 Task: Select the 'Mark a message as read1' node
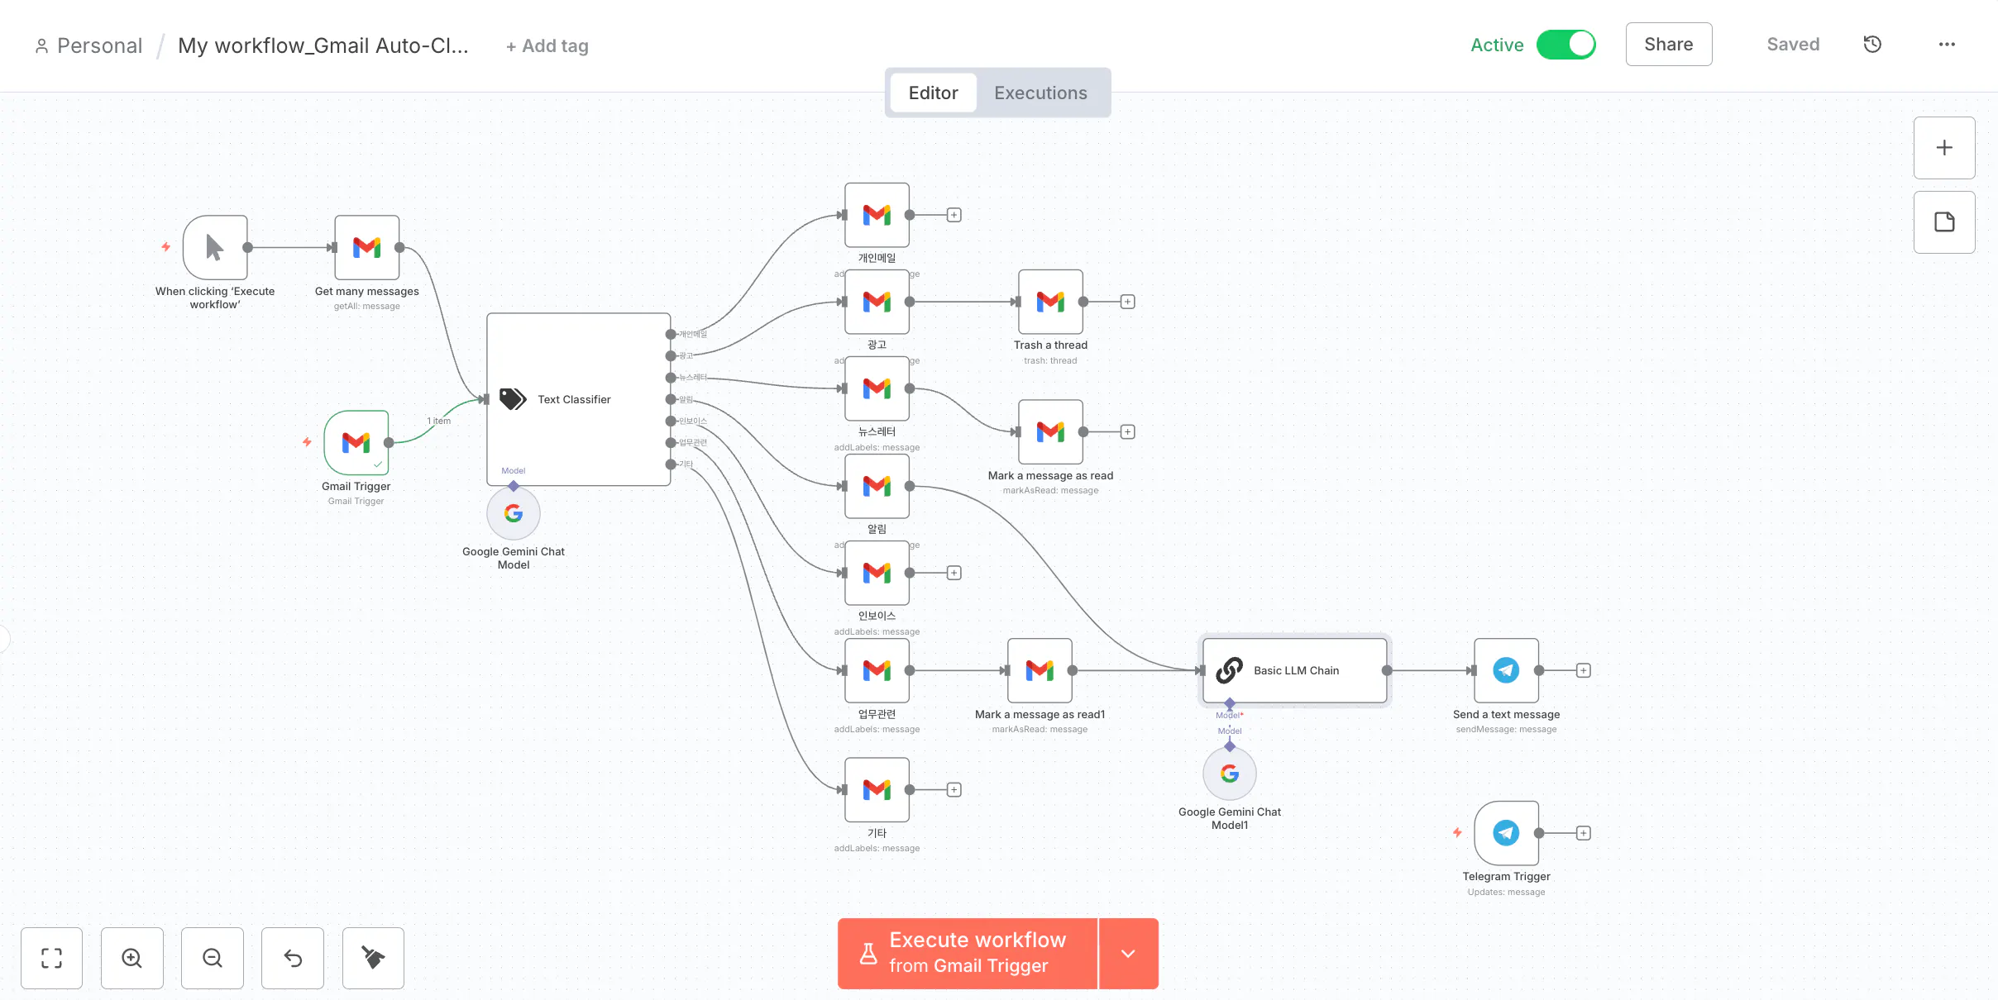[x=1040, y=670]
